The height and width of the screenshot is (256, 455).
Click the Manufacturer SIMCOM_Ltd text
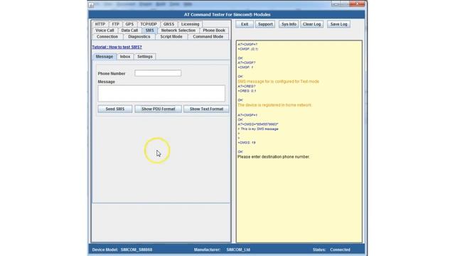coord(222,250)
